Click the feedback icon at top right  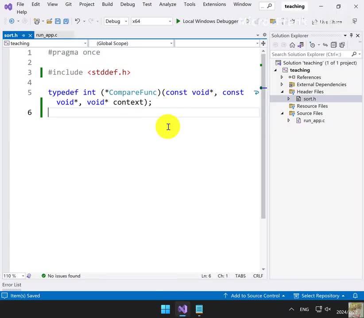click(355, 22)
